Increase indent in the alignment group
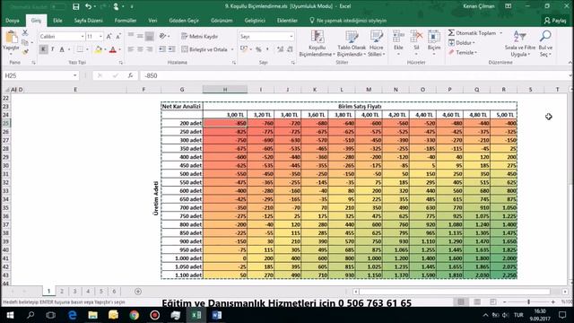This screenshot has height=323, width=574. point(171,49)
